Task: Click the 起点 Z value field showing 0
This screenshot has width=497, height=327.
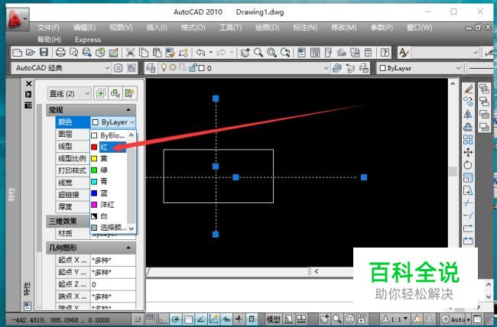Action: [x=113, y=284]
